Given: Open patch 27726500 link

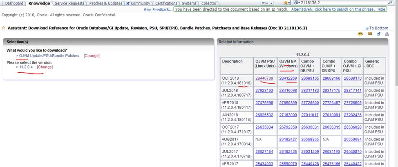Looking at the screenshot, I should click(x=310, y=102).
